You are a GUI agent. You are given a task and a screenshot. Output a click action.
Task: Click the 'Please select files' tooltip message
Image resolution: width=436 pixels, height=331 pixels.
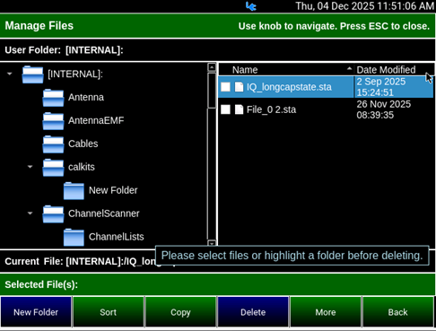[292, 256]
